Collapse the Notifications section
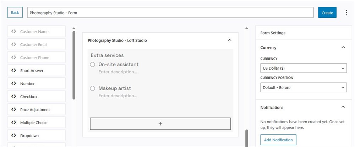This screenshot has width=355, height=147. (x=343, y=107)
